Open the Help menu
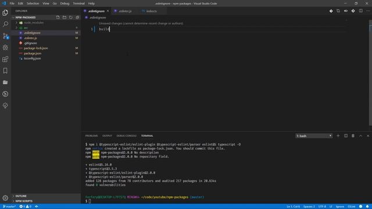 pyautogui.click(x=91, y=3)
